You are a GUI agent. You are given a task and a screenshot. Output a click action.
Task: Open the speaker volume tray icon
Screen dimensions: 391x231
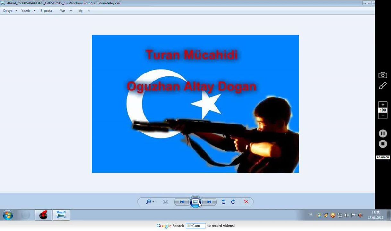click(346, 215)
